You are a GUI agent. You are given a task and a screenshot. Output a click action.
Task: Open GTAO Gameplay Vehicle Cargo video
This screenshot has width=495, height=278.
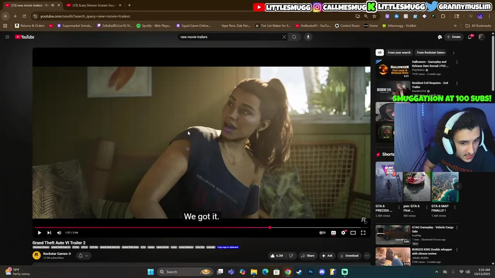(393, 235)
